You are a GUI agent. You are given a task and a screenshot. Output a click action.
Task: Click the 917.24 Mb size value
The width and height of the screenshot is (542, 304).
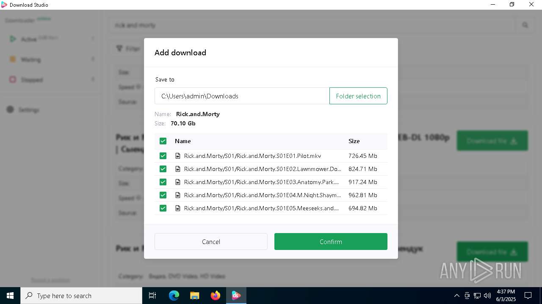pos(363,182)
